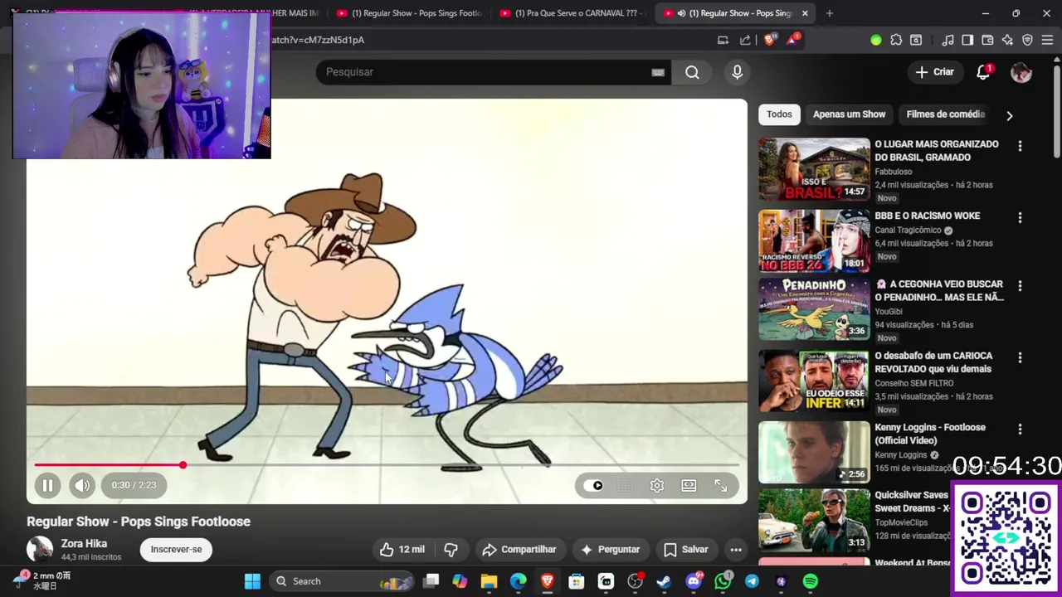Open YouTube notifications bell
The image size is (1062, 597).
(983, 72)
